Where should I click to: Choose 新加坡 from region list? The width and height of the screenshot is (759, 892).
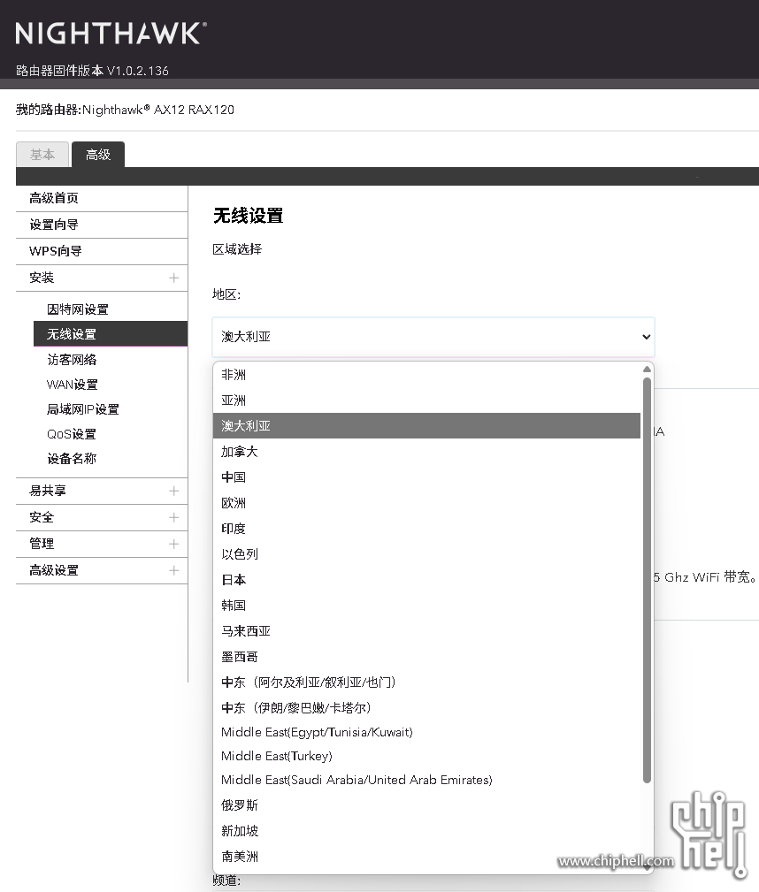pos(426,831)
